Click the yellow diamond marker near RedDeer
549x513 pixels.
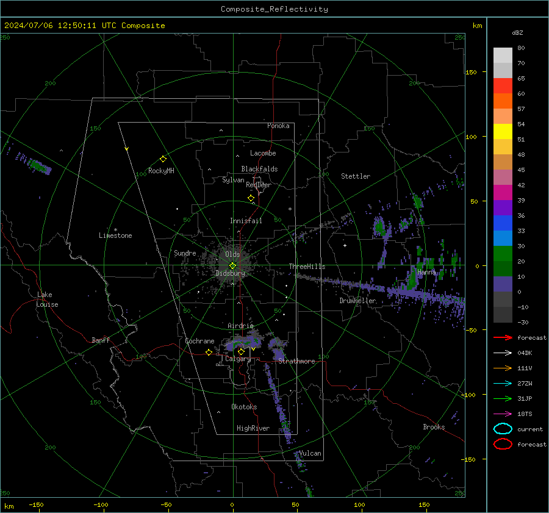(251, 198)
